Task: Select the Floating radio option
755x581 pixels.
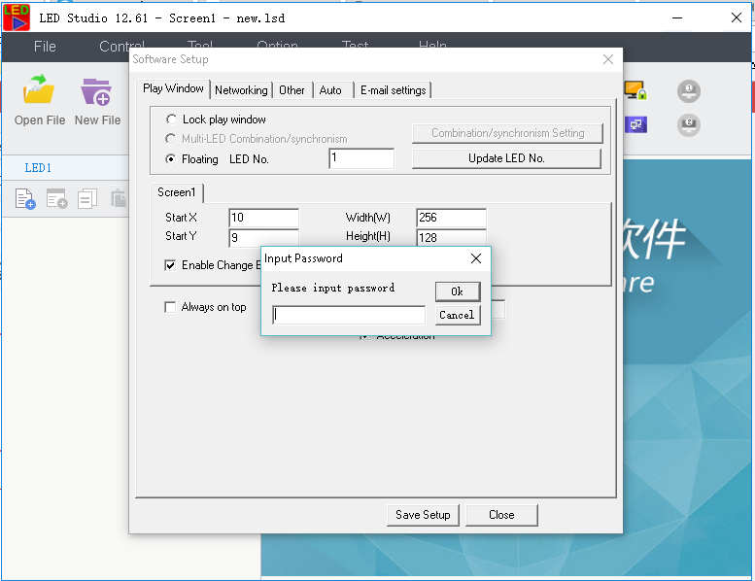Action: click(x=170, y=158)
